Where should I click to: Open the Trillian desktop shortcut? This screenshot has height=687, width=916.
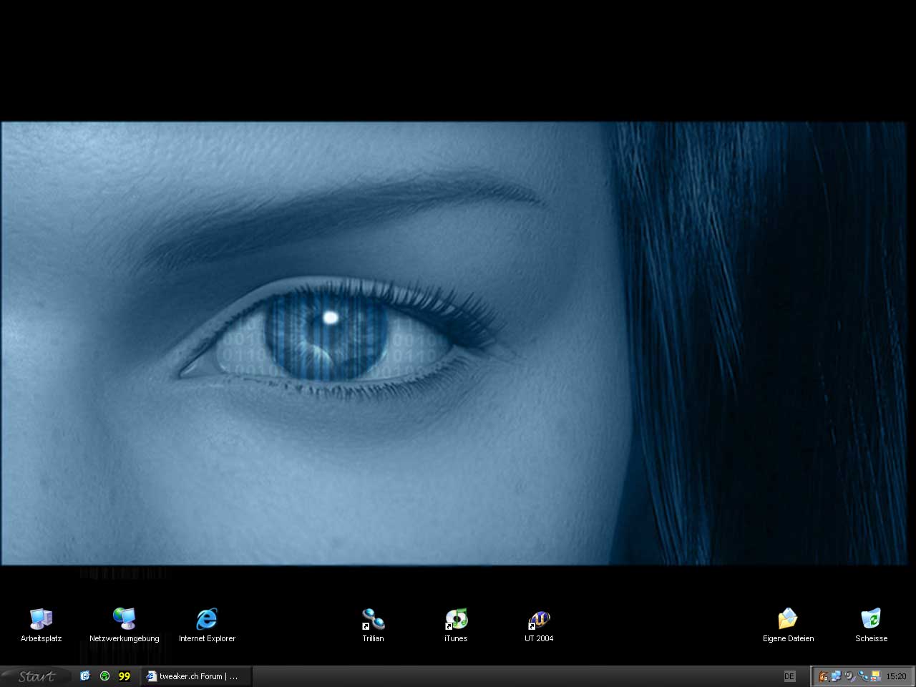tap(373, 620)
